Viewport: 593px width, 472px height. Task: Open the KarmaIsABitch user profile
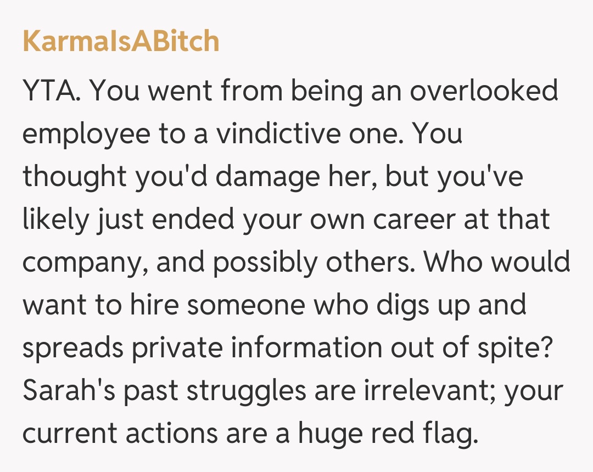click(121, 42)
